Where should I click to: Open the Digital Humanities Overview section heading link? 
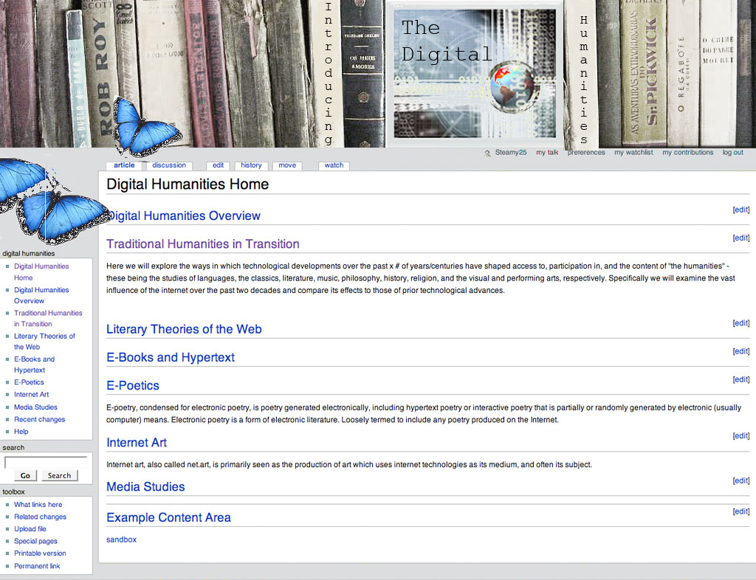tap(184, 215)
